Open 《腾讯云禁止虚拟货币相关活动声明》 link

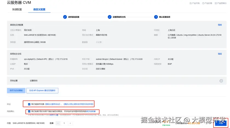click(78, 104)
